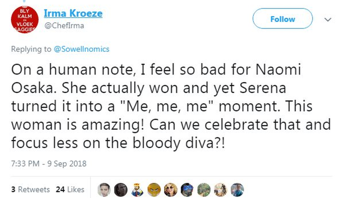Click the yellow angry-face liker avatar
Viewport: 352px width, 198px height.
tap(154, 190)
